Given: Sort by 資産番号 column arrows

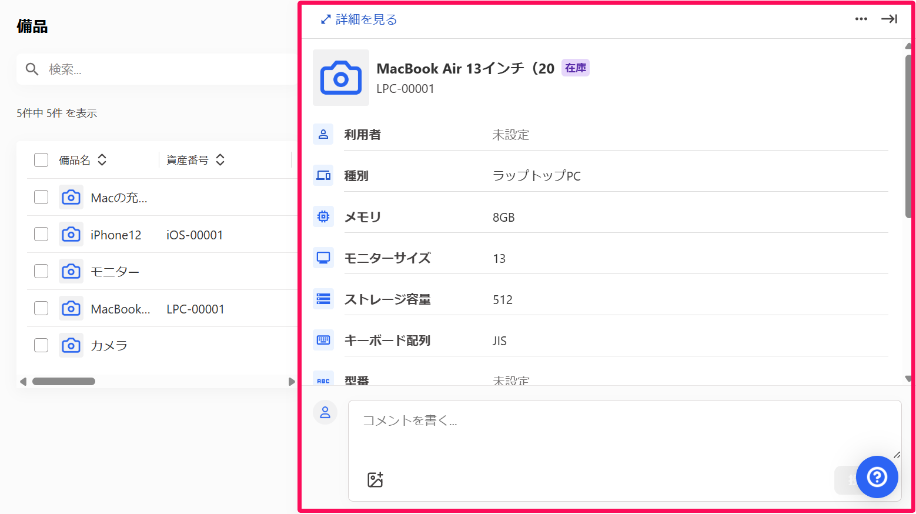Looking at the screenshot, I should [220, 160].
